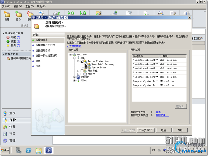
Task: Select the BMR server node
Action: [82, 58]
